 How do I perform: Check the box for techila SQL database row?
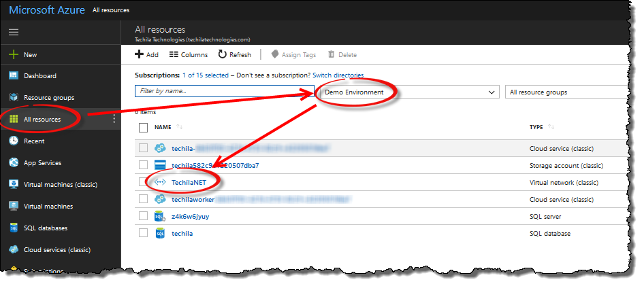143,233
